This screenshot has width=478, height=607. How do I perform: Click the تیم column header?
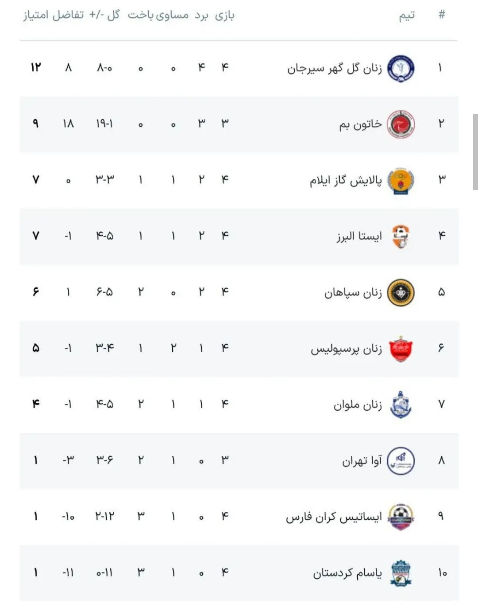coord(407,16)
